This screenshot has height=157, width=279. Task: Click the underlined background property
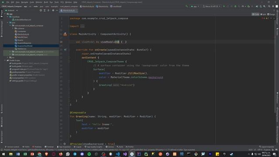[156, 77]
